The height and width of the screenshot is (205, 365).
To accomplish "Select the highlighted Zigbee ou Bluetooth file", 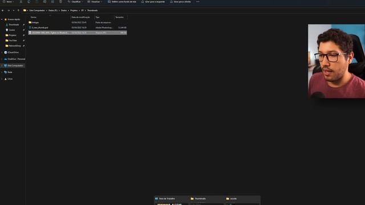I will tap(78, 33).
